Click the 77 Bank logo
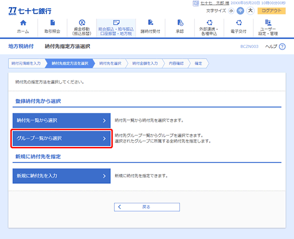The height and width of the screenshot is (239, 294). [30, 11]
